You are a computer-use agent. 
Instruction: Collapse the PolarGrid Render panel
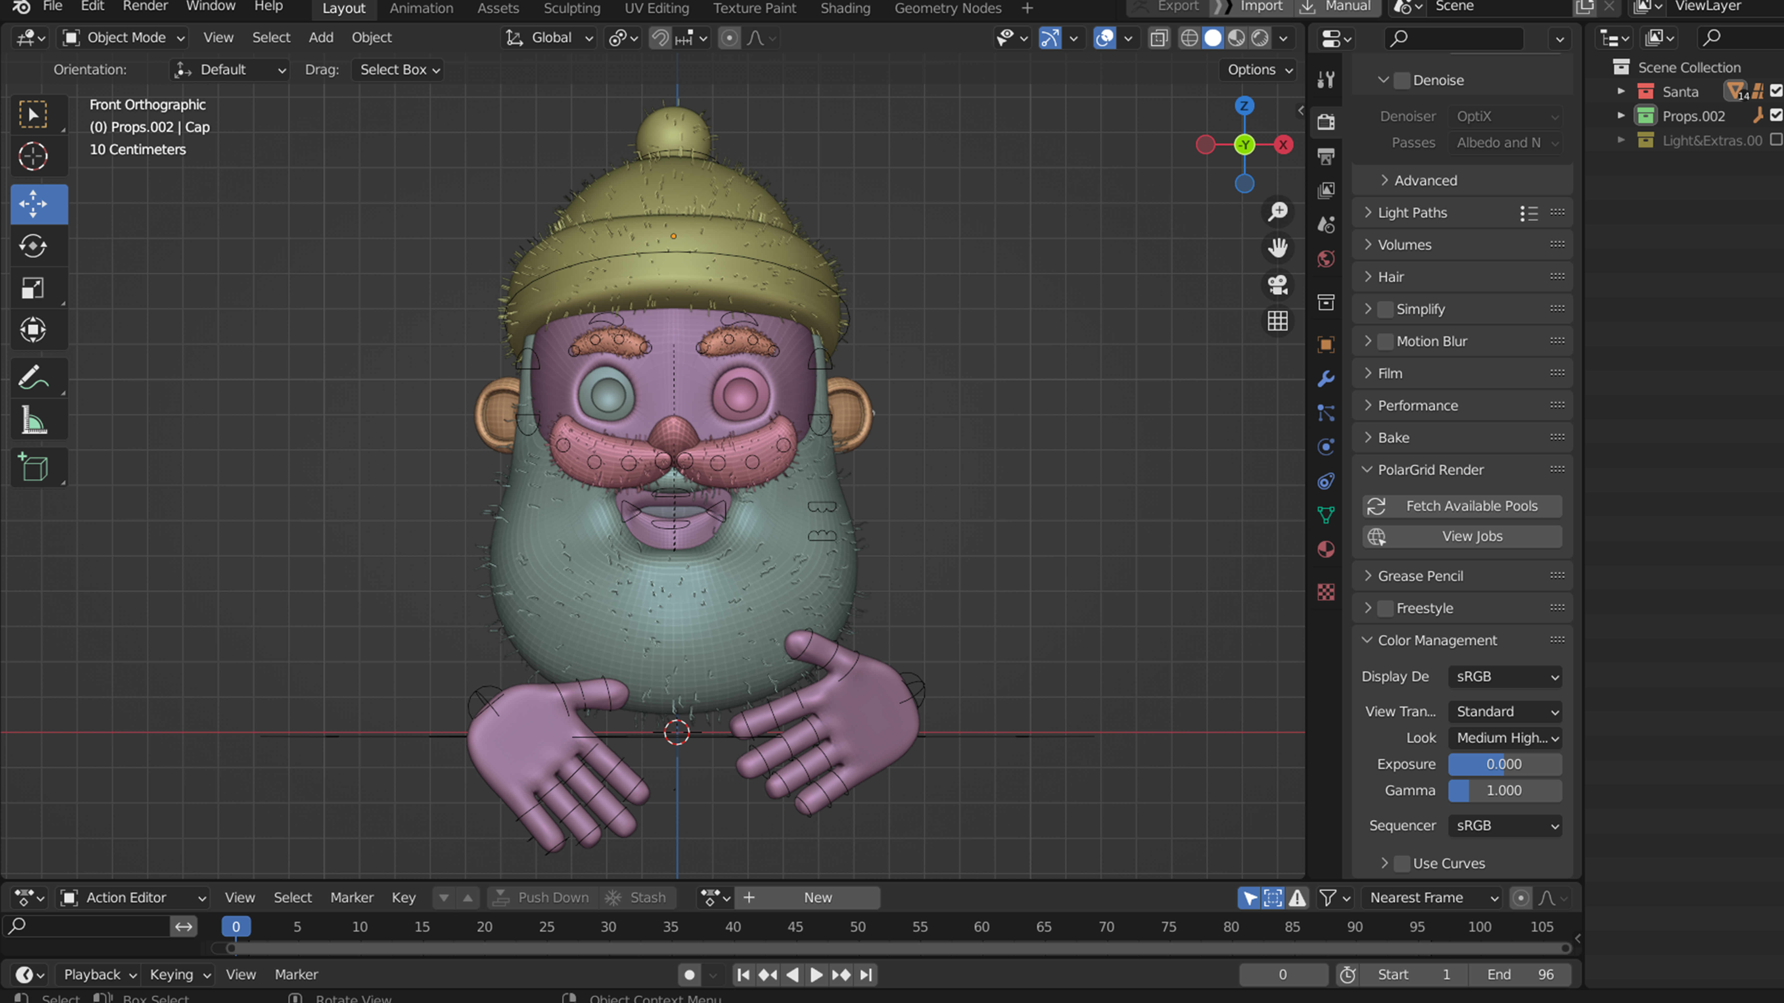pos(1430,470)
